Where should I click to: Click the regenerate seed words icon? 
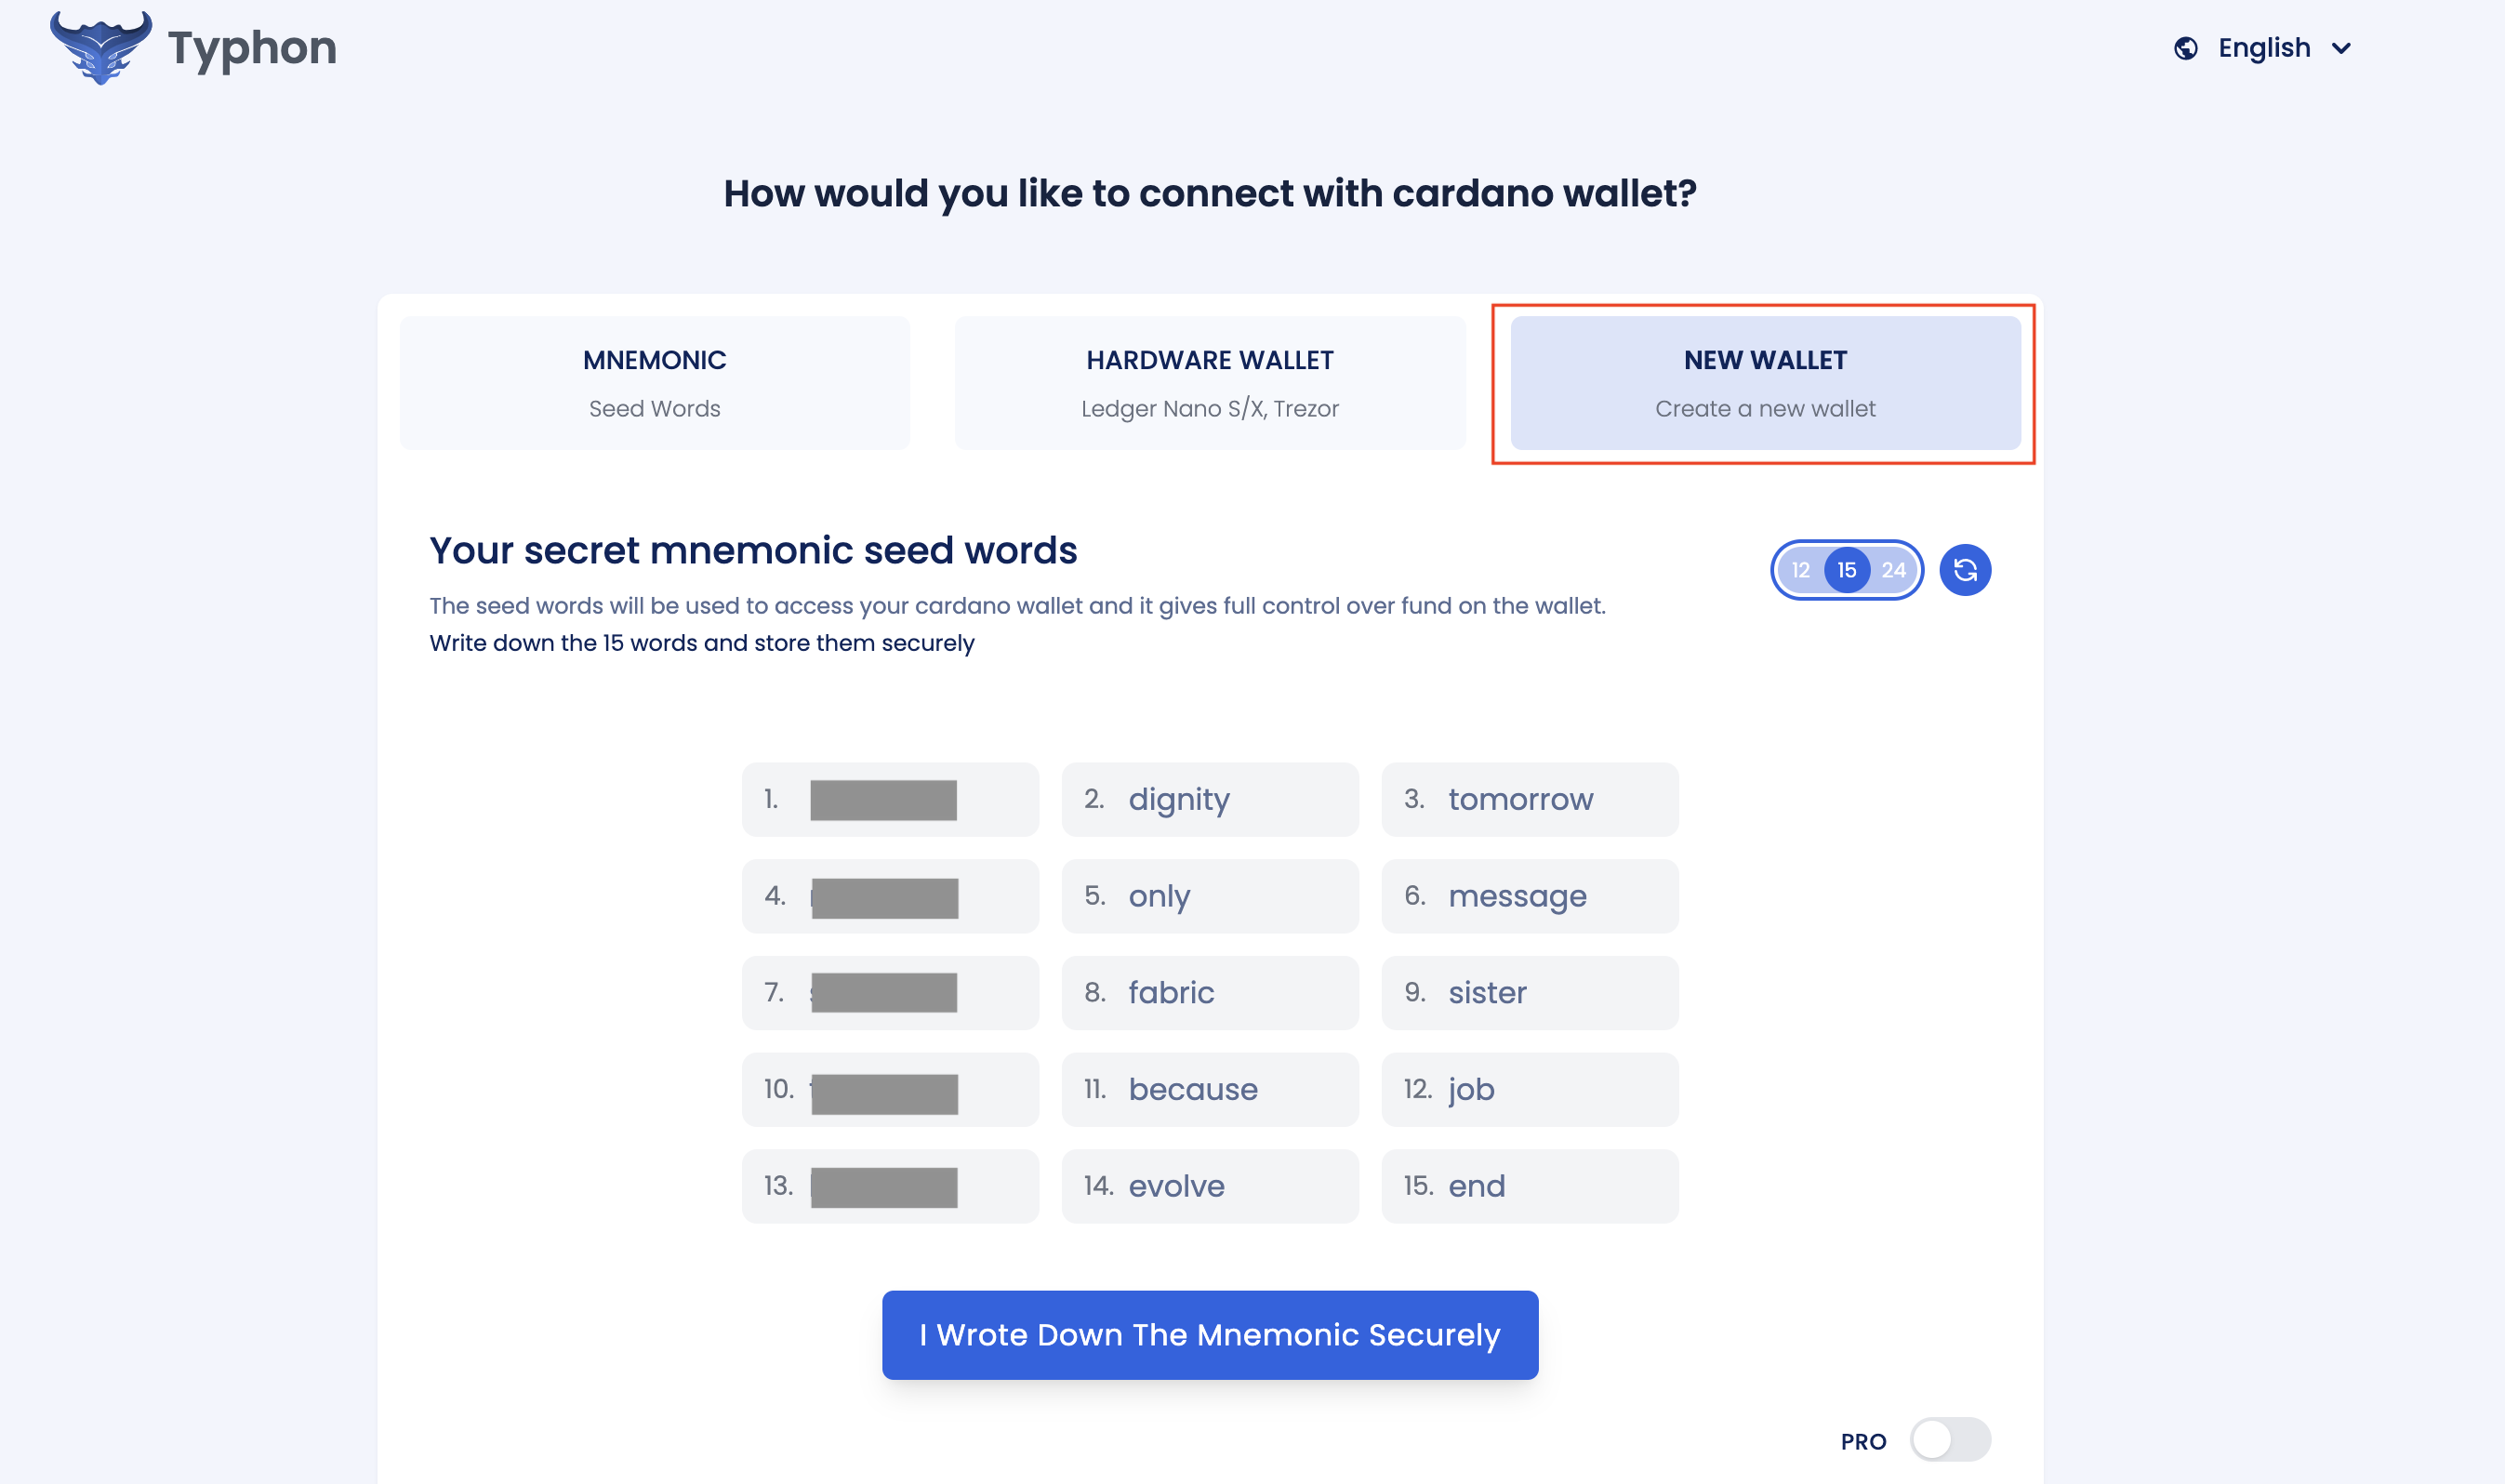[1964, 570]
